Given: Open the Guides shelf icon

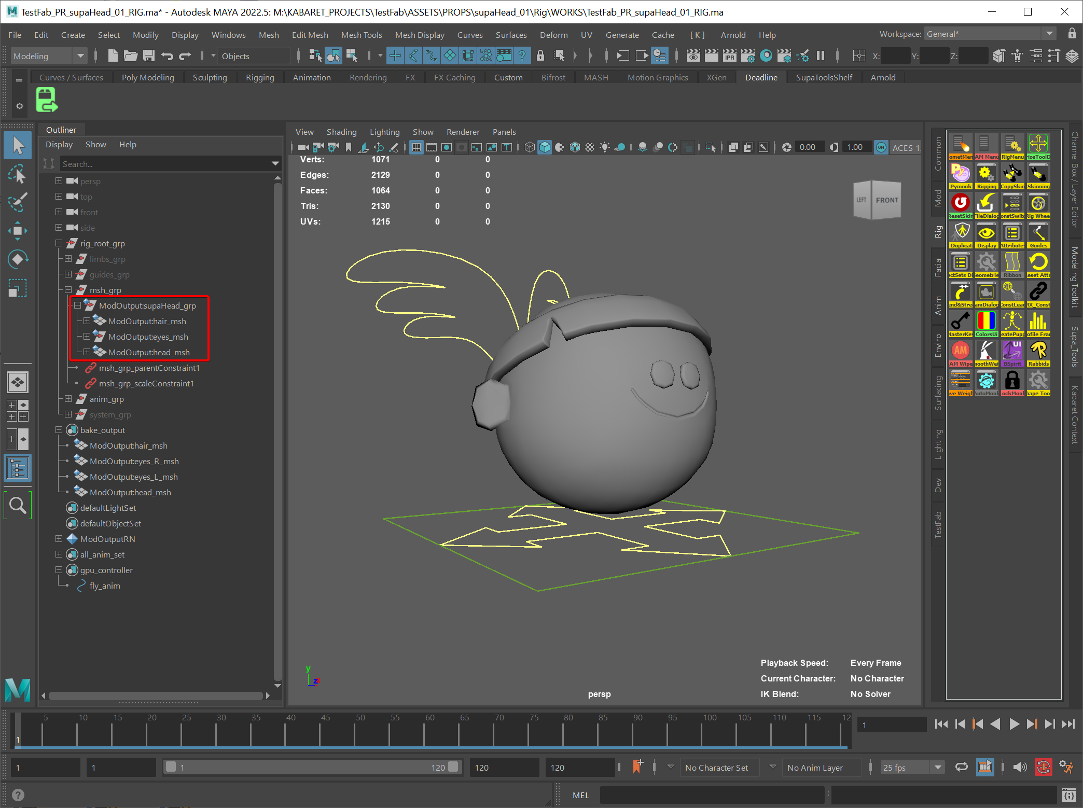Looking at the screenshot, I should pyautogui.click(x=1038, y=235).
